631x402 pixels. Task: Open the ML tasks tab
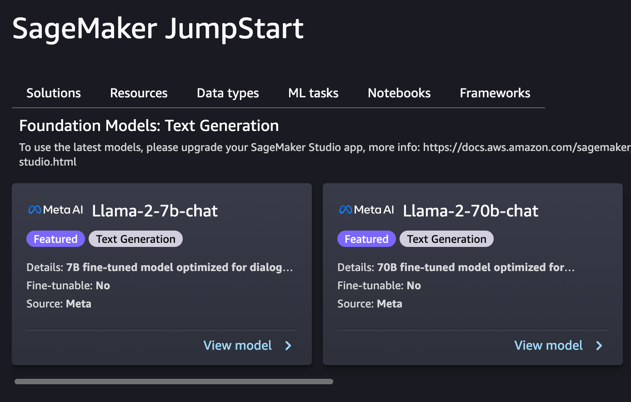tap(313, 93)
